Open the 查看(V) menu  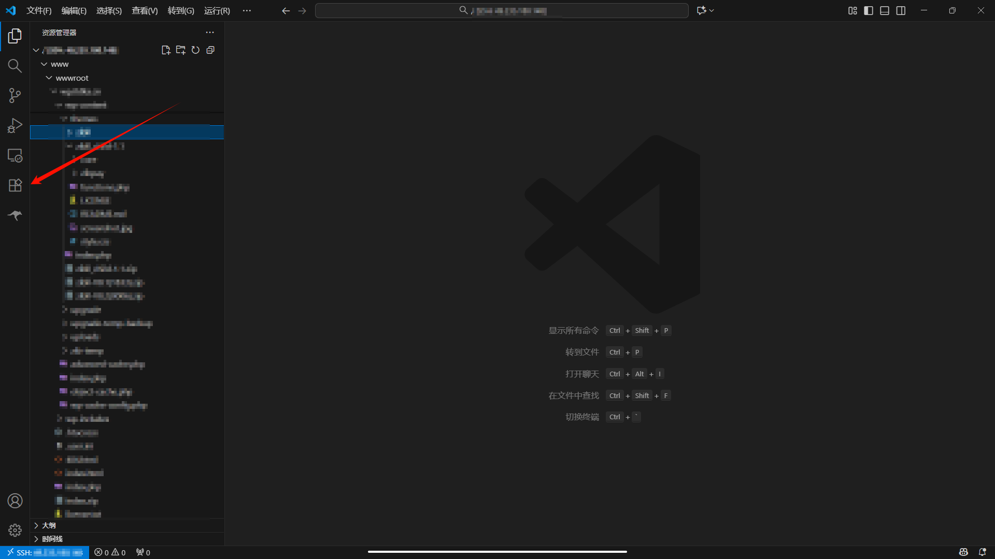pyautogui.click(x=145, y=10)
